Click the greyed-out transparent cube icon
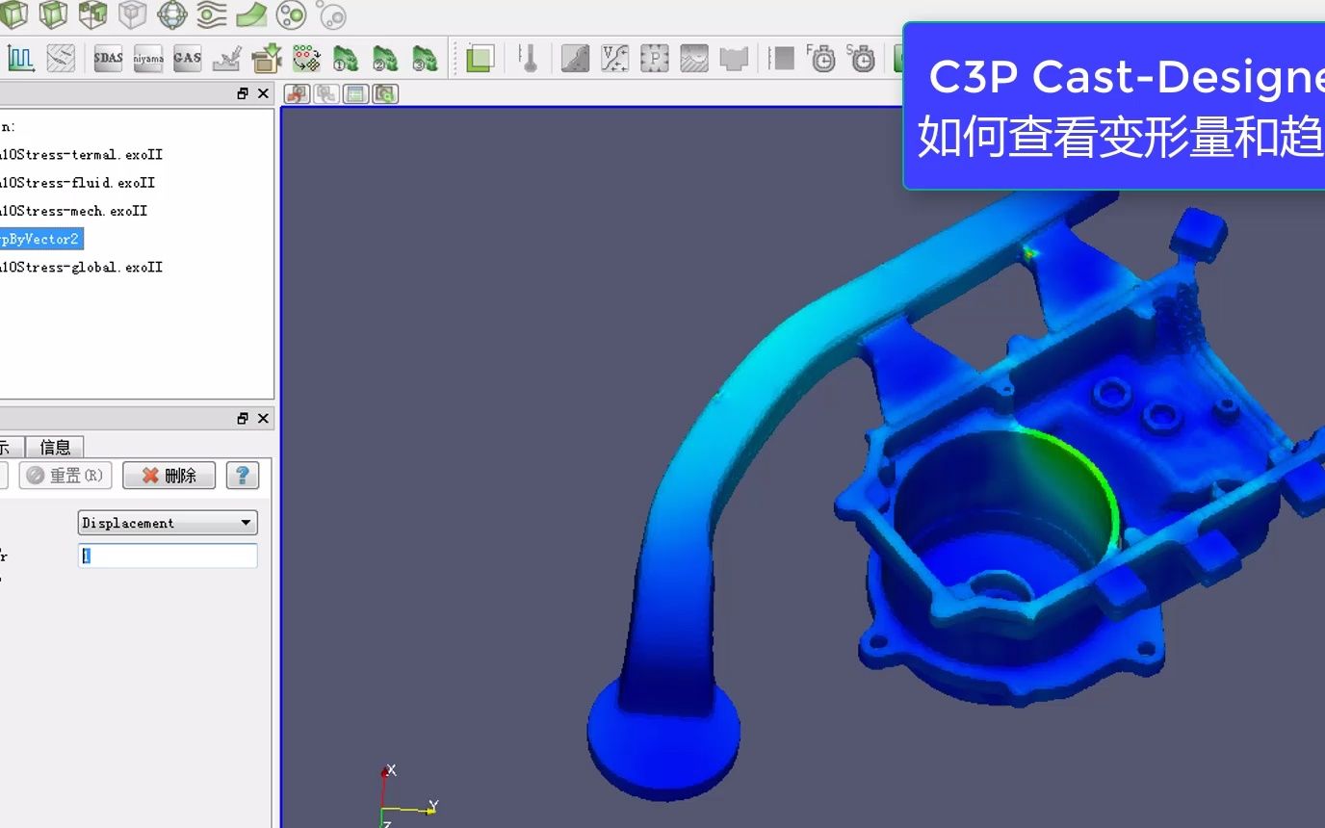The width and height of the screenshot is (1325, 828). point(133,14)
